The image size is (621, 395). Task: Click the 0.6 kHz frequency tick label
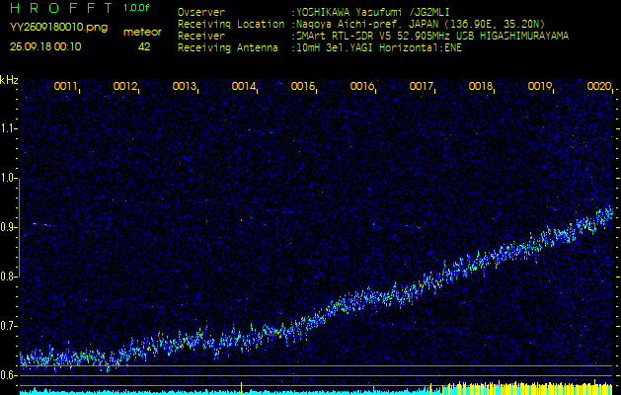[9, 375]
